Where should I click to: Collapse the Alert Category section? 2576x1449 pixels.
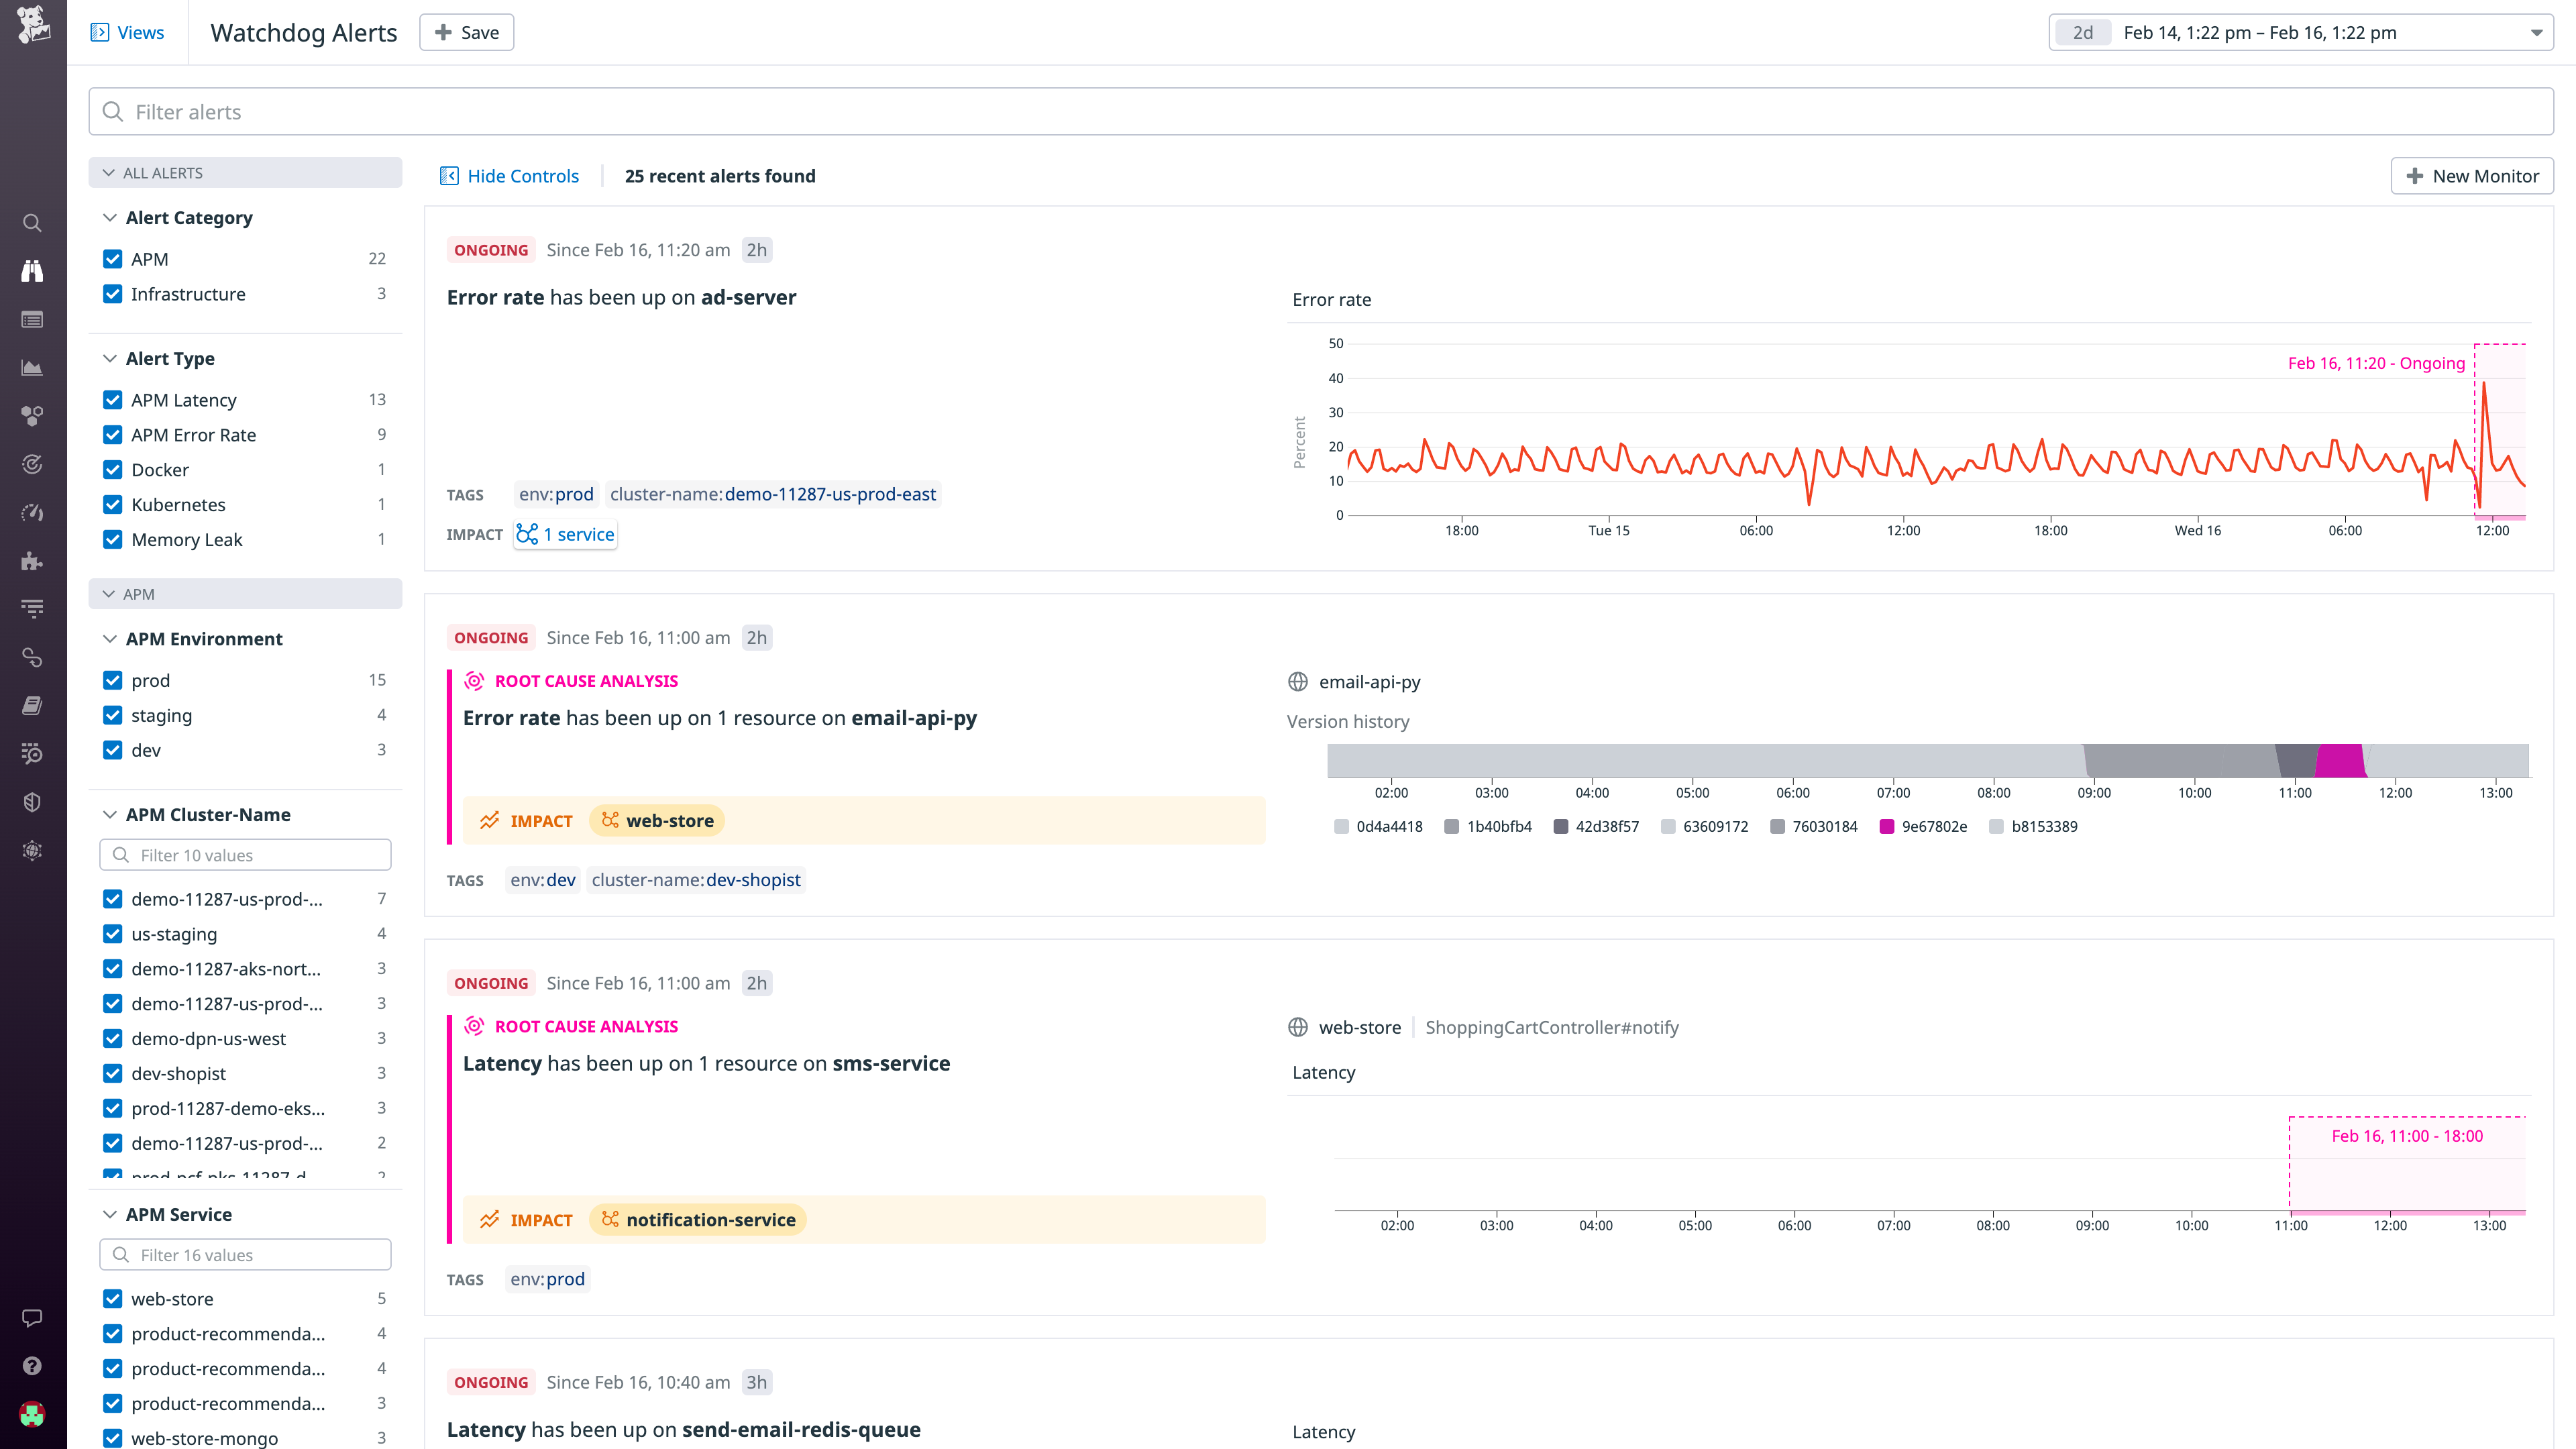(110, 217)
